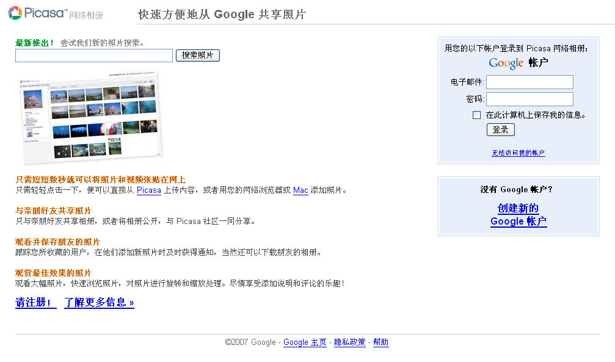Click the 最新推出! label
This screenshot has height=362, width=615.
pyautogui.click(x=35, y=43)
